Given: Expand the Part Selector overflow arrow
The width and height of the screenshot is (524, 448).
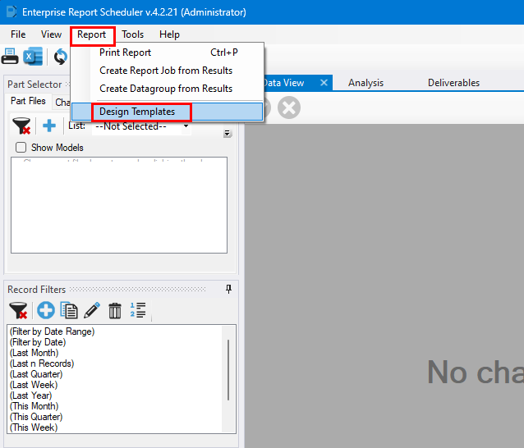Looking at the screenshot, I should pos(228,134).
